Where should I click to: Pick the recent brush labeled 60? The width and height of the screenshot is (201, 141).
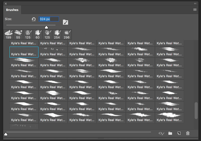[x=37, y=34]
